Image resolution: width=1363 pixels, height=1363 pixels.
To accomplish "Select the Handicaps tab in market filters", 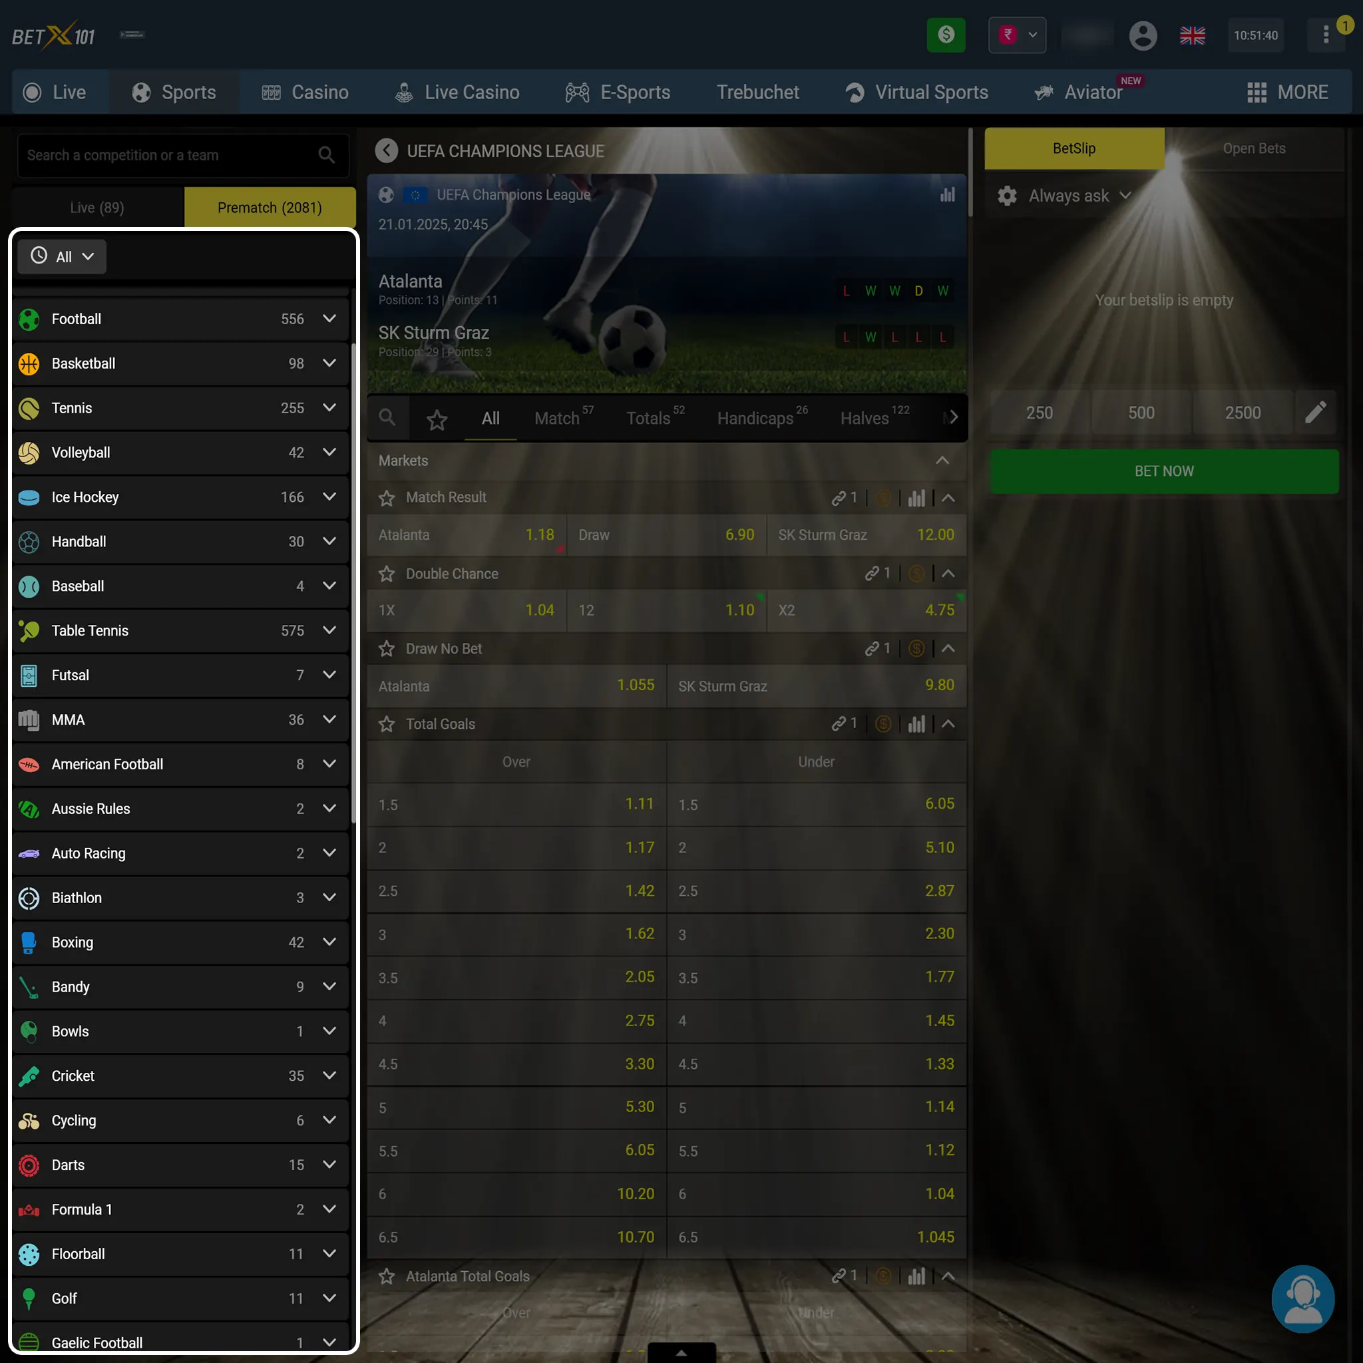I will 755,418.
